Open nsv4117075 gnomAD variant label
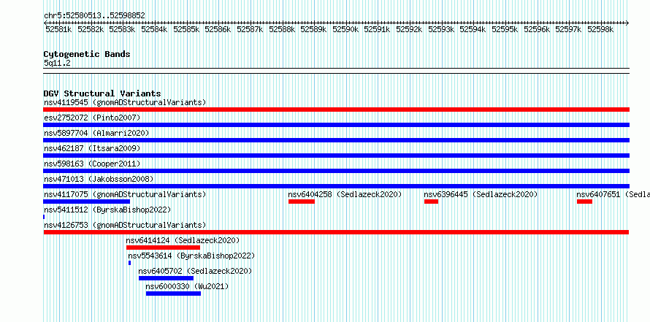650x322 pixels. [x=125, y=194]
